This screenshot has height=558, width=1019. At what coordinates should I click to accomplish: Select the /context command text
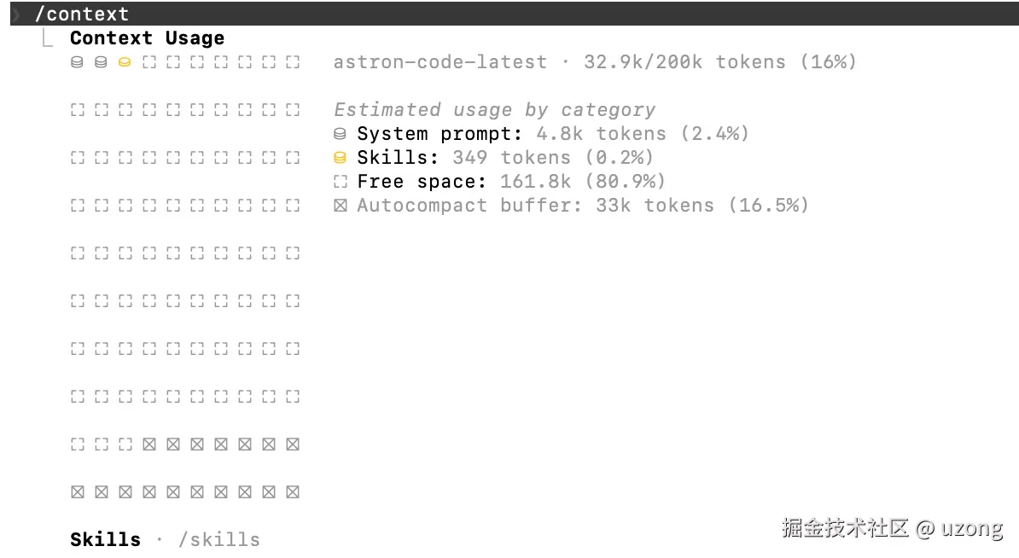coord(82,14)
